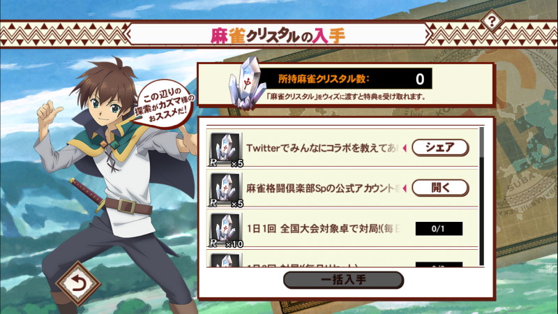Select the crystal icon in the official account row
Image resolution: width=558 pixels, height=314 pixels.
pyautogui.click(x=225, y=189)
